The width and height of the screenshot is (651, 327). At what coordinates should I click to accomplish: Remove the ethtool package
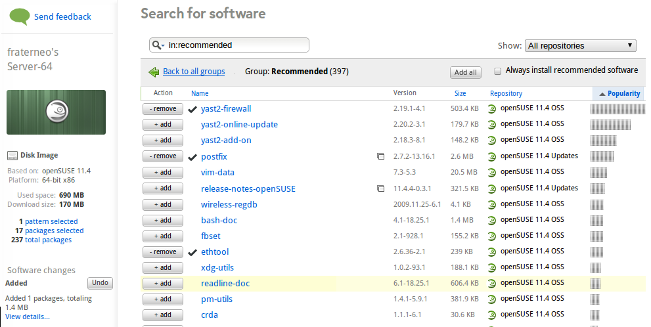(163, 252)
